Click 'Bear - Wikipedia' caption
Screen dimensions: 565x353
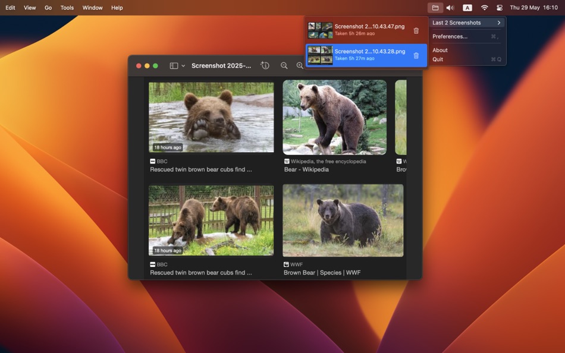tap(306, 169)
